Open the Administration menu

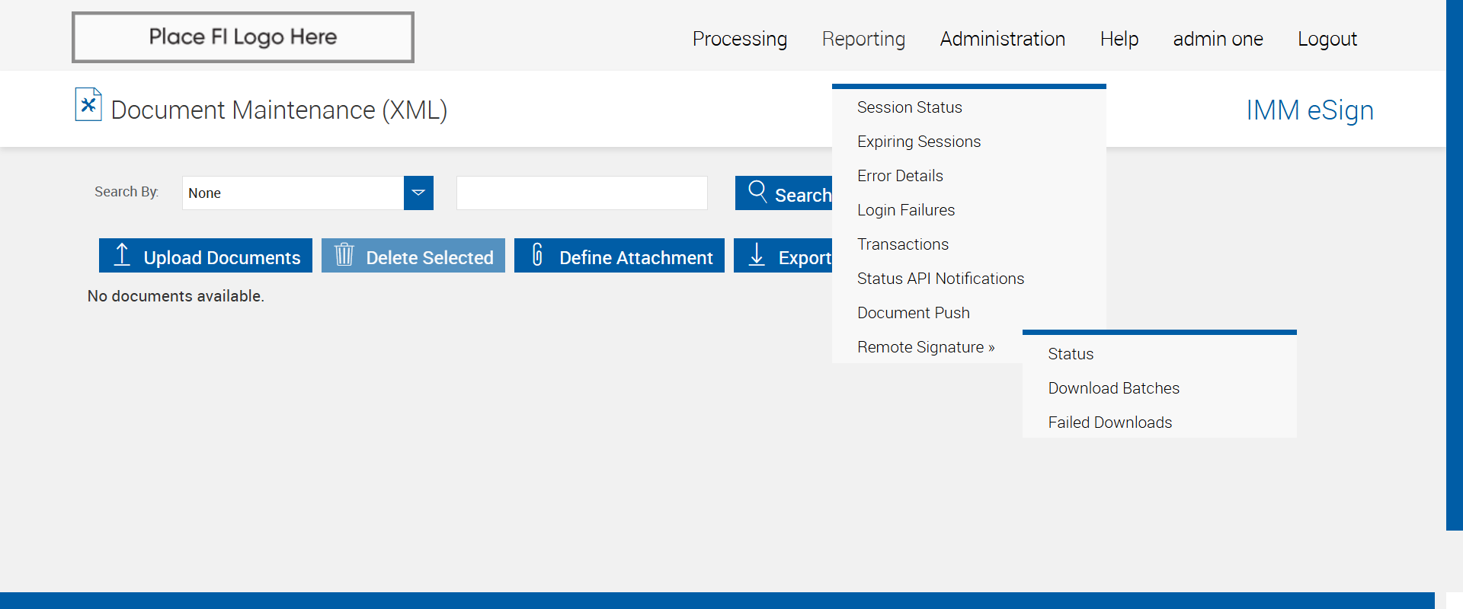pos(1002,39)
